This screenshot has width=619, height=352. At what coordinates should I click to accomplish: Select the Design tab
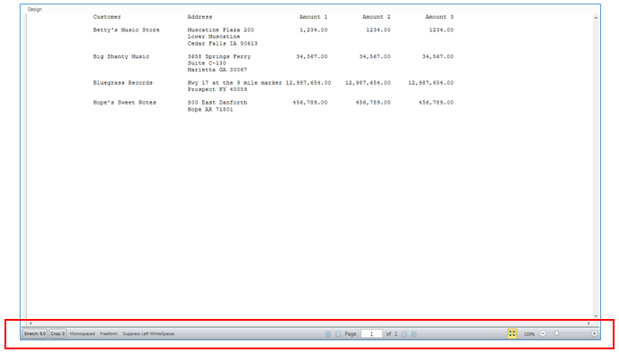pyautogui.click(x=35, y=9)
